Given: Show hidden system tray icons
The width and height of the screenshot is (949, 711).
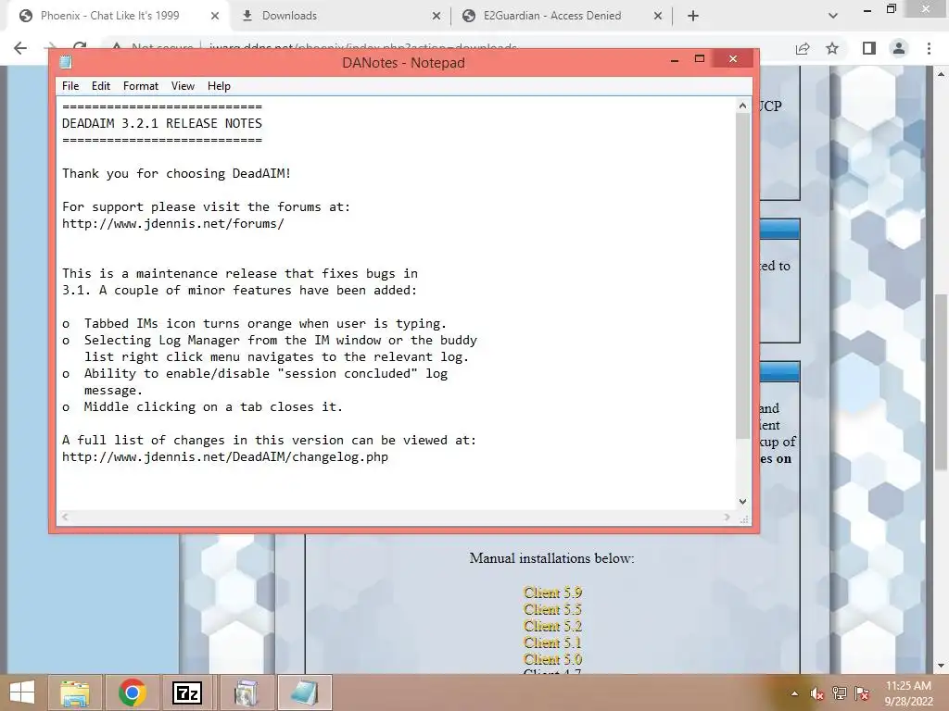Looking at the screenshot, I should click(794, 693).
